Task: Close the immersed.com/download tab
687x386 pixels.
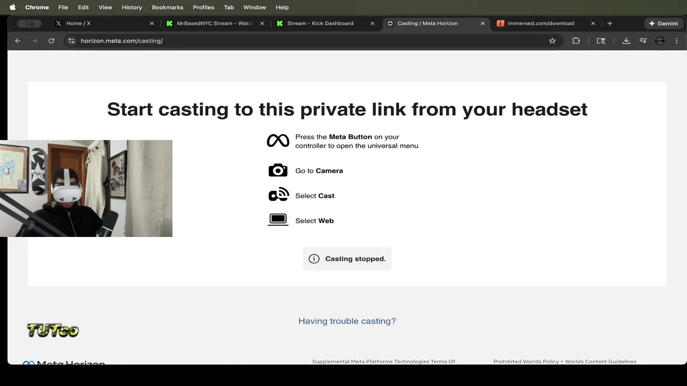Action: tap(593, 24)
